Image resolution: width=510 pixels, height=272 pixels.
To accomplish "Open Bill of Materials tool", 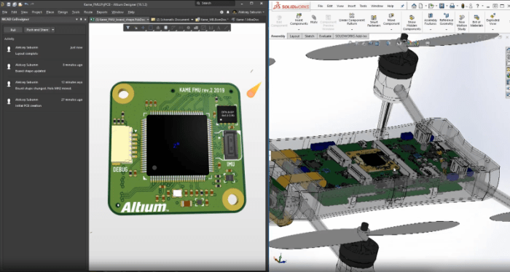I will tap(476, 21).
